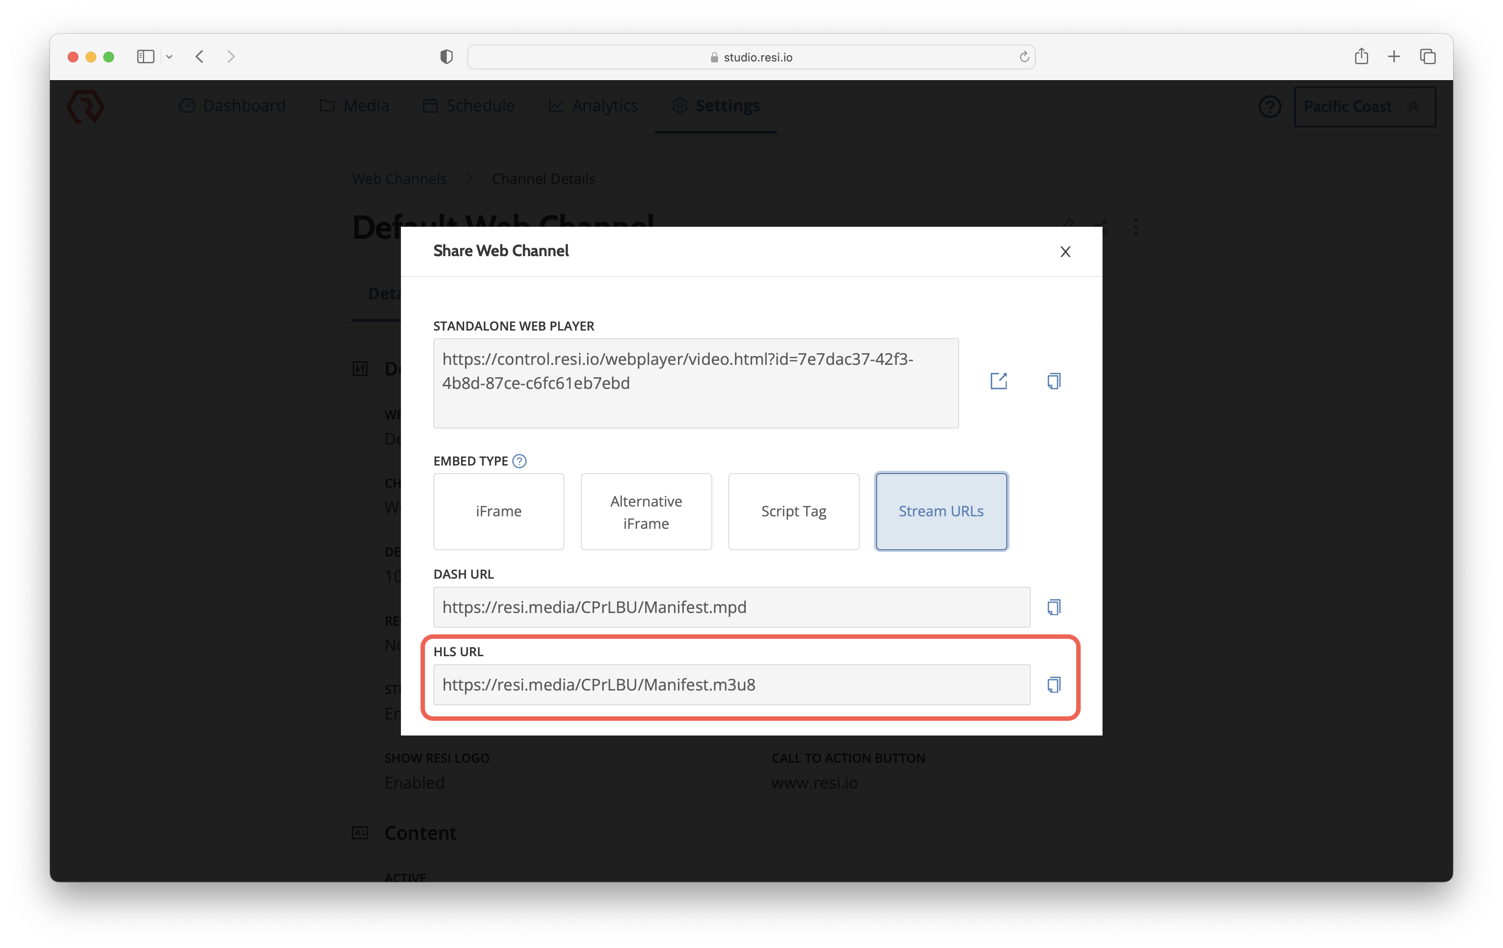Toggle the Safari sidebar panel
Viewport: 1503px width, 948px height.
point(145,57)
